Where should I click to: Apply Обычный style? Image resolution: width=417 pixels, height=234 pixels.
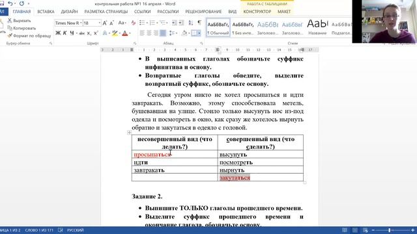pyautogui.click(x=218, y=28)
